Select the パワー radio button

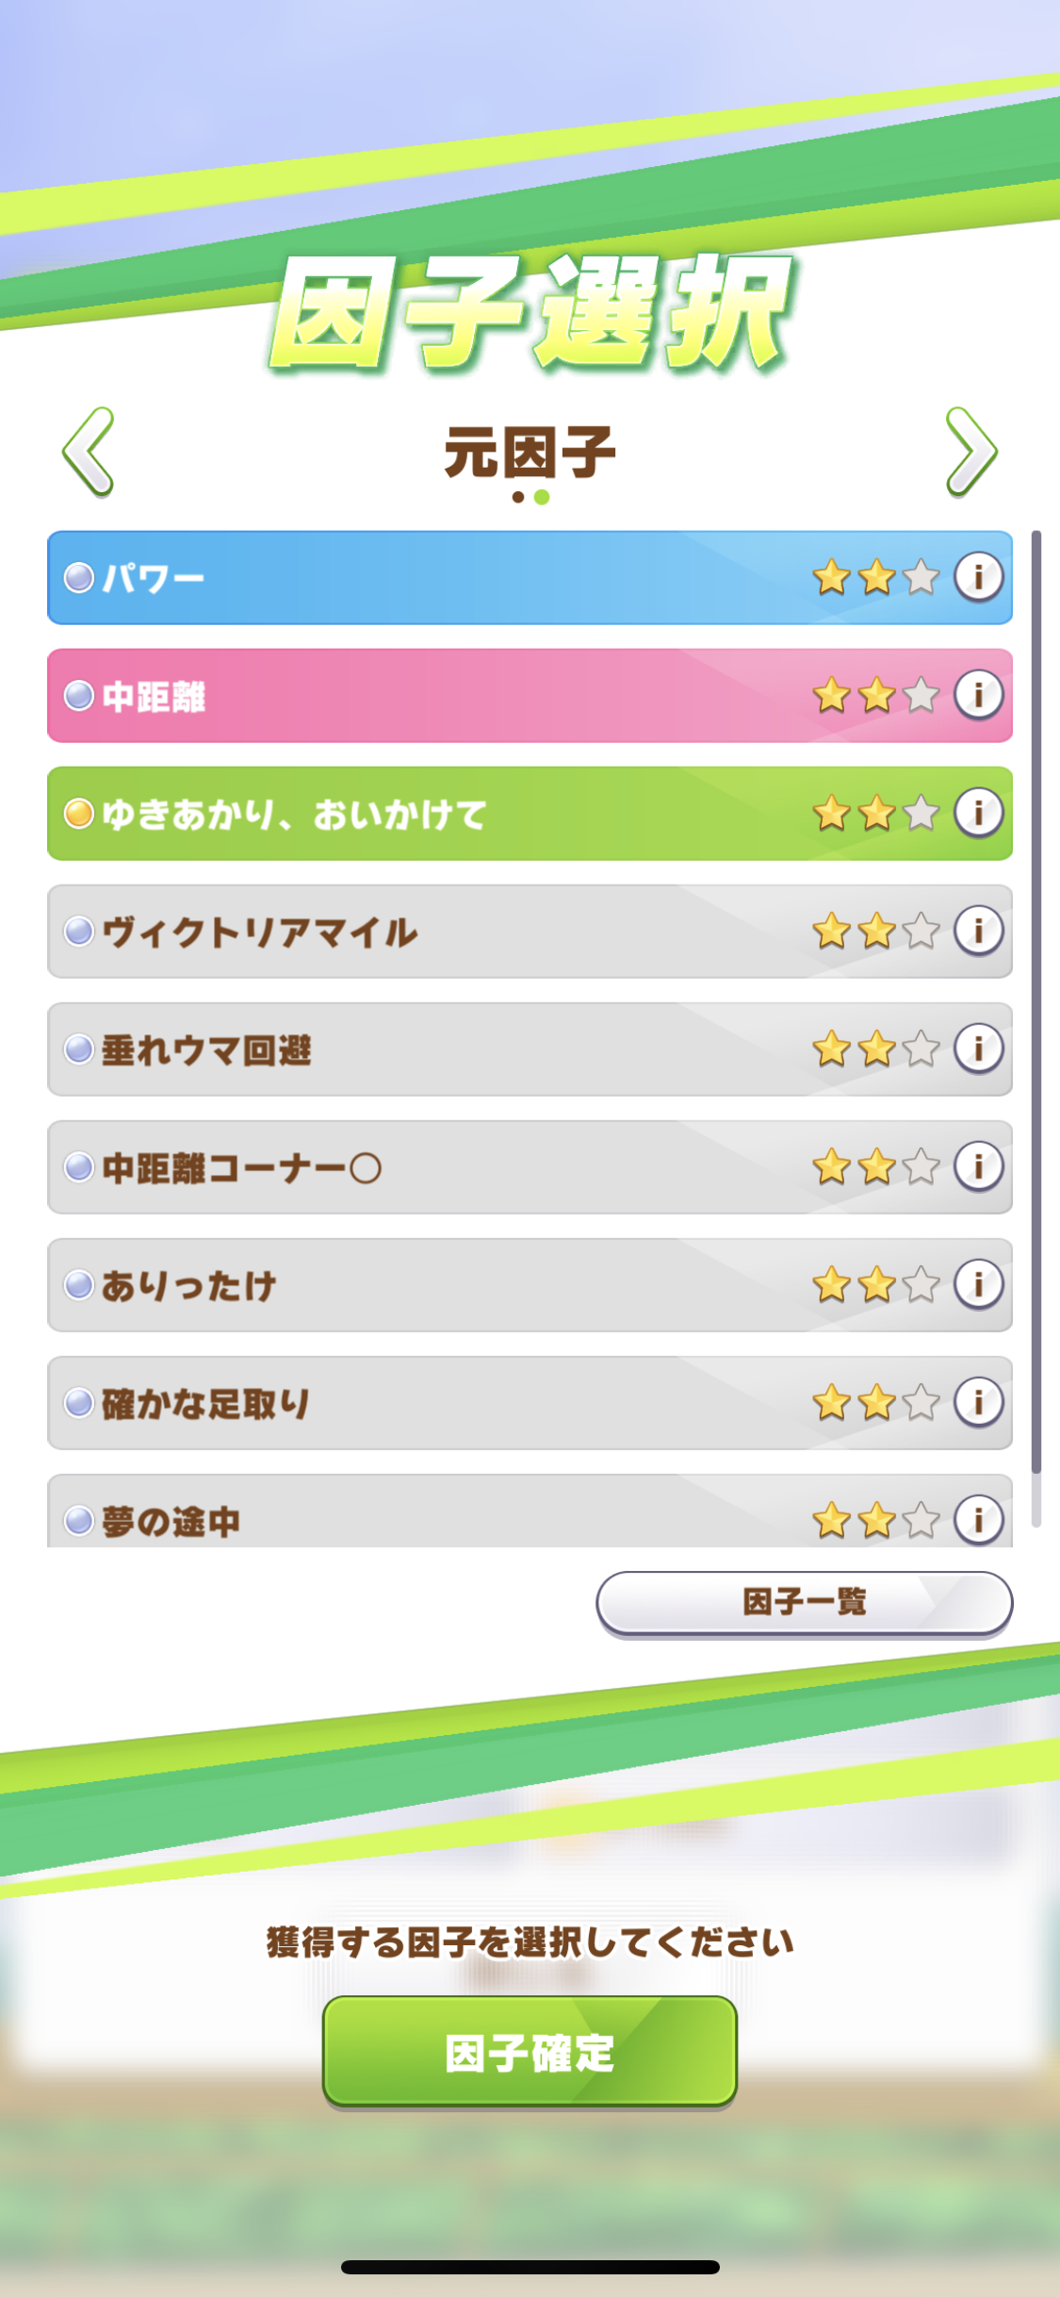79,577
